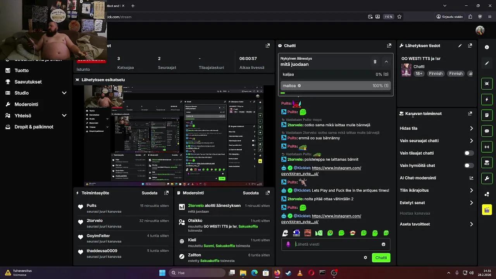Toggle the camera widget icon in sidebar

pos(487,163)
